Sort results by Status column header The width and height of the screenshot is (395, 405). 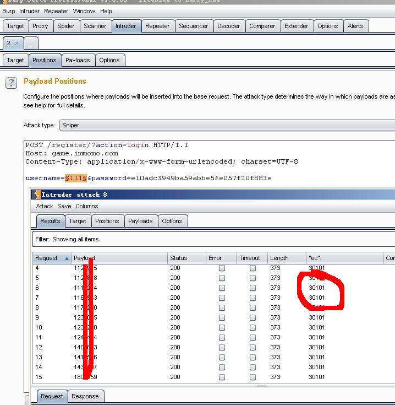pyautogui.click(x=186, y=258)
